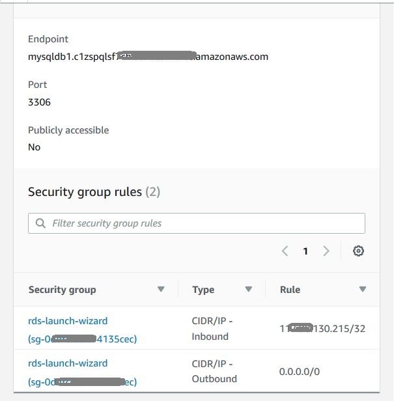Screen dimensions: 394x401
Task: Open the table preferences gear icon
Action: coord(358,251)
